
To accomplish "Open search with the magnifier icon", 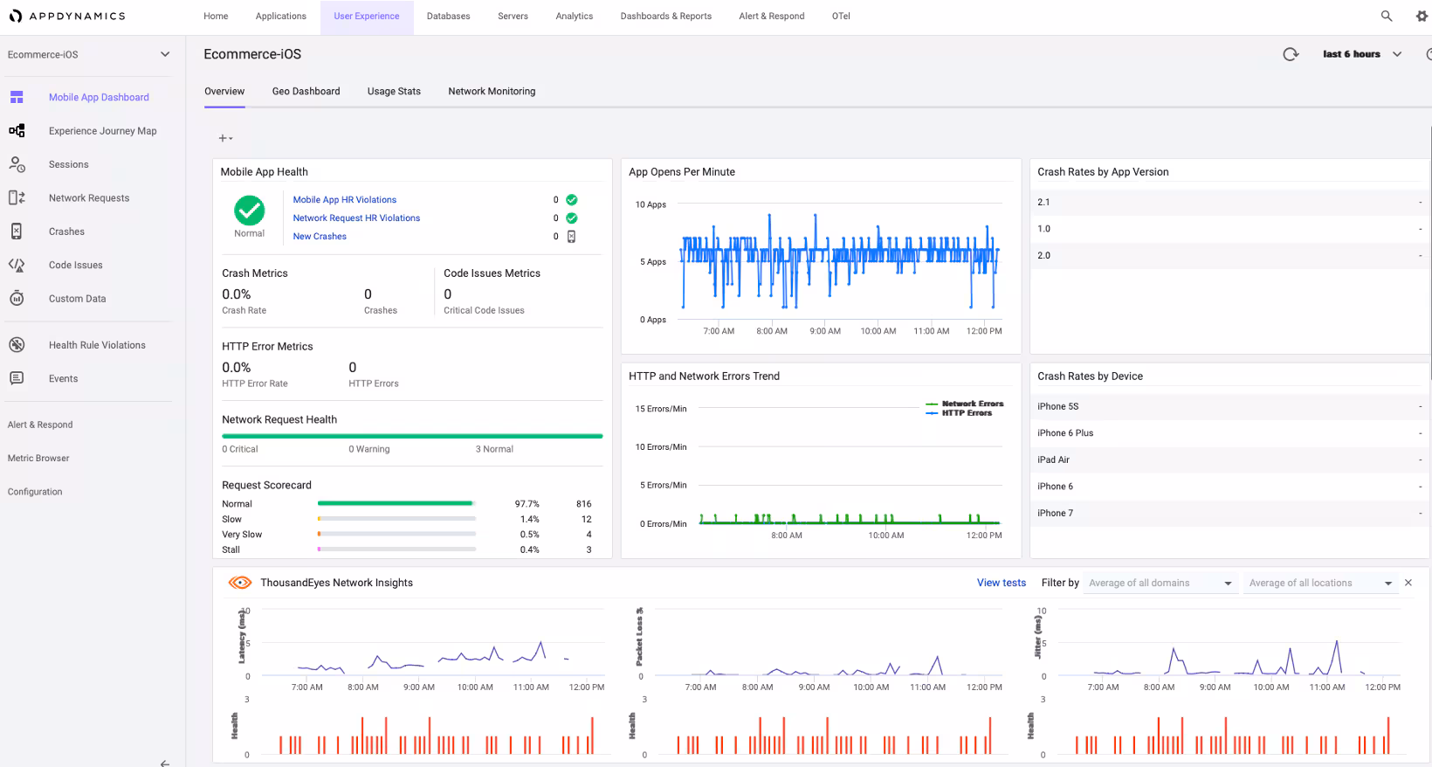I will [1386, 16].
